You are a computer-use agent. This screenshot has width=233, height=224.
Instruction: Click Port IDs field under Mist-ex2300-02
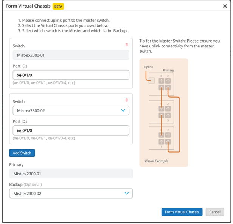tap(71, 131)
